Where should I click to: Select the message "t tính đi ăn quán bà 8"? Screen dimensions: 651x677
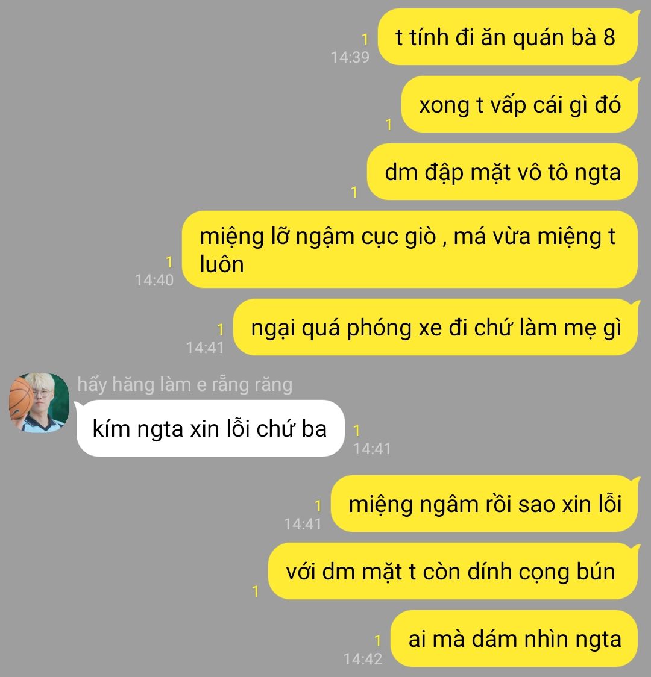pos(508,37)
